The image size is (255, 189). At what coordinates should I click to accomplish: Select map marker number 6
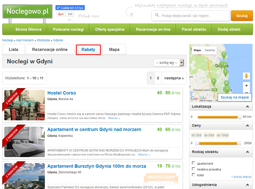[214, 82]
